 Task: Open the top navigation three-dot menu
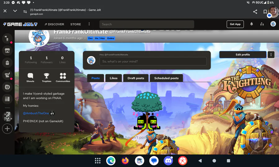[x=89, y=24]
